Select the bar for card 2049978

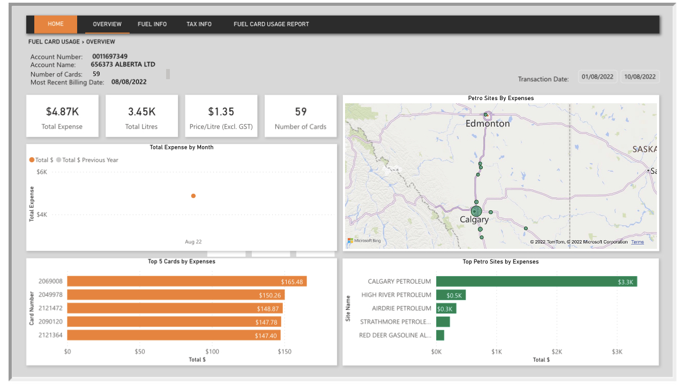point(176,295)
